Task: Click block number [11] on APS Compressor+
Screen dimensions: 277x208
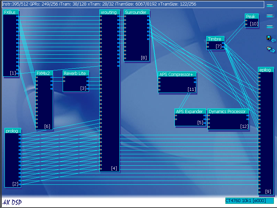Action: click(x=192, y=89)
